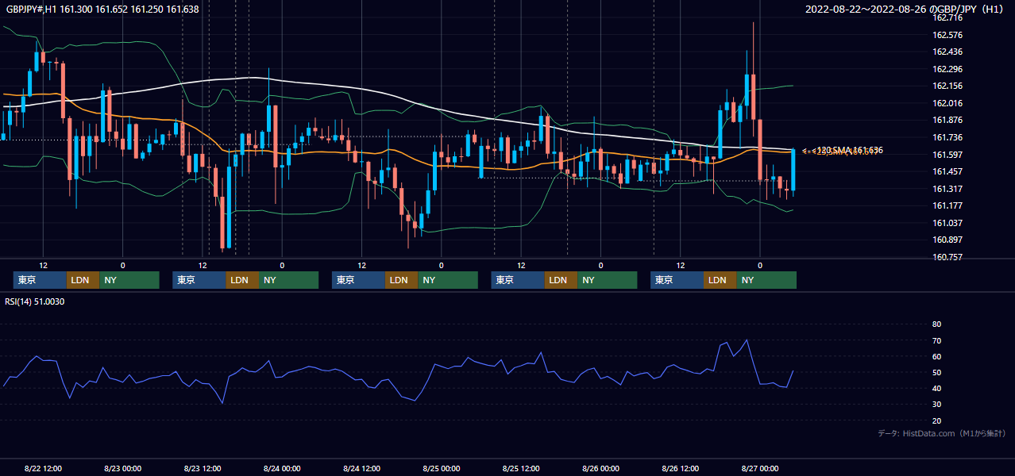Click the RSI level 20 axis label
This screenshot has width=1015, height=476.
coord(936,420)
